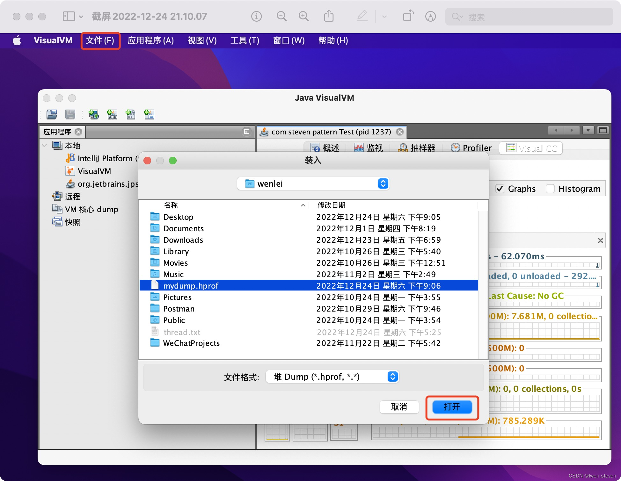The width and height of the screenshot is (621, 481).
Task: Select the Postman folder
Action: pyautogui.click(x=309, y=309)
